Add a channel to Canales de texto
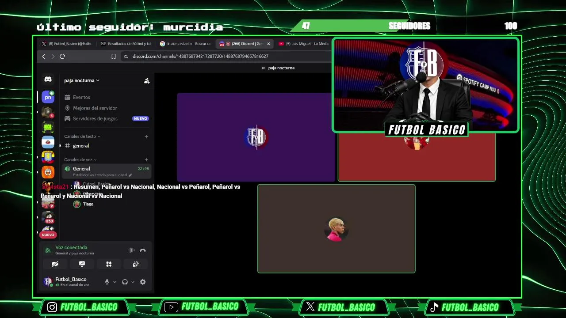 pyautogui.click(x=146, y=136)
